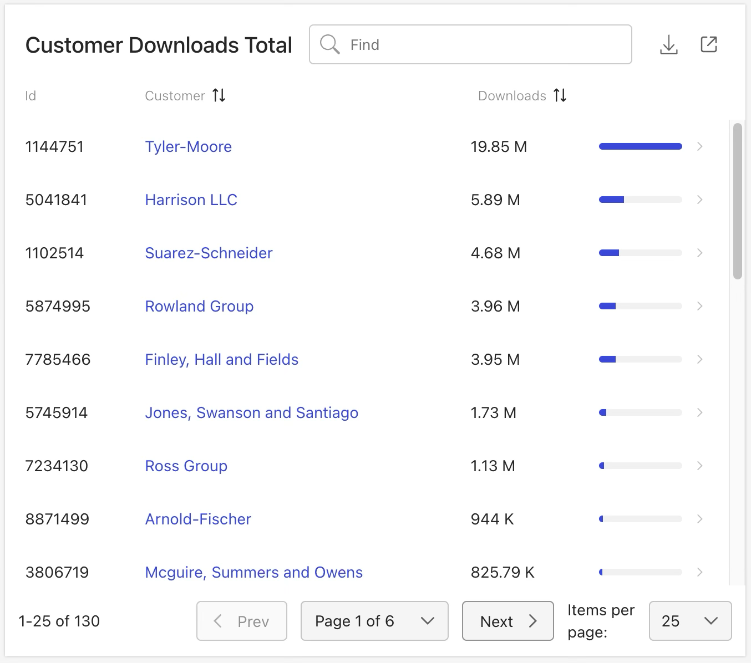Click the download icon in the header
Image resolution: width=751 pixels, height=663 pixels.
[x=669, y=45]
